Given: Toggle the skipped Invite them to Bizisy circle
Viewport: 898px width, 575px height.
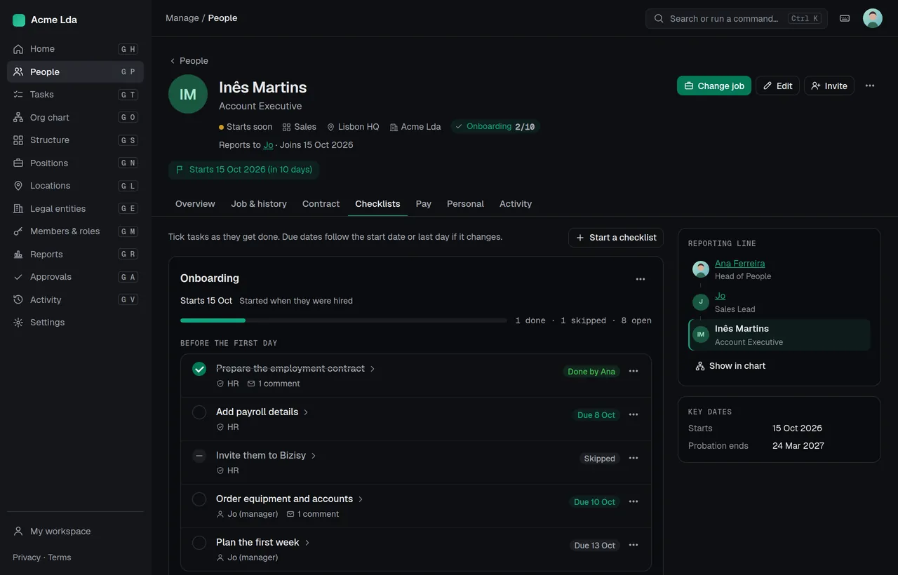Looking at the screenshot, I should point(199,456).
